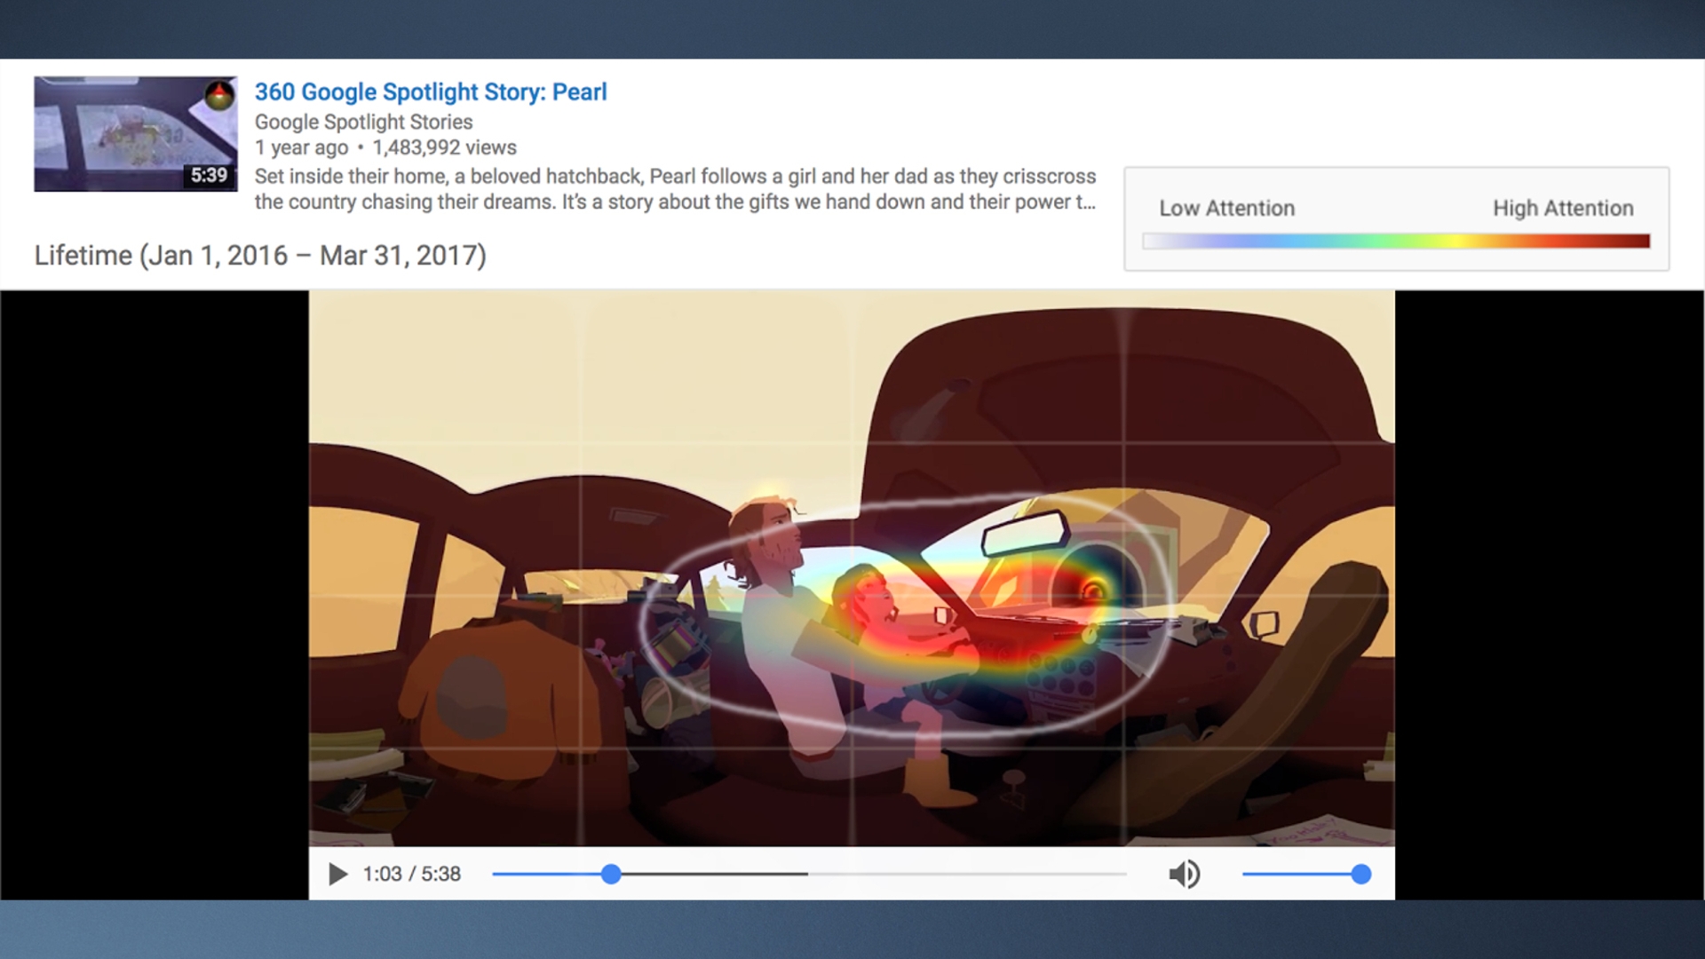This screenshot has width=1705, height=959.
Task: Click the '1:03 / 5:38' time display
Action: coord(412,875)
